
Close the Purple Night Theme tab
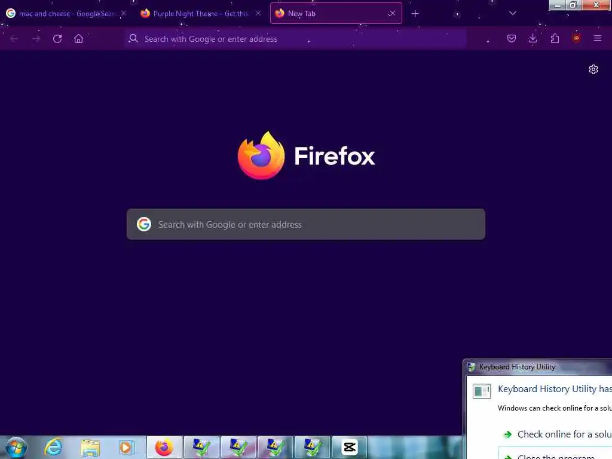click(x=258, y=13)
